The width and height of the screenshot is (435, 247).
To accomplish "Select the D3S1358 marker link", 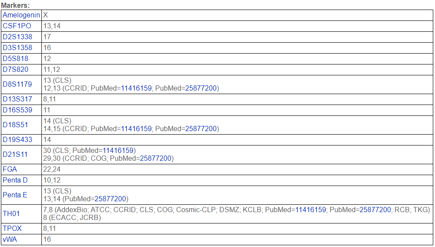I will (17, 48).
